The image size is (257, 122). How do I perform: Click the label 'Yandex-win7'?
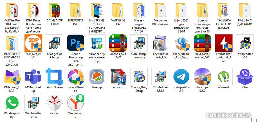tap(75, 115)
